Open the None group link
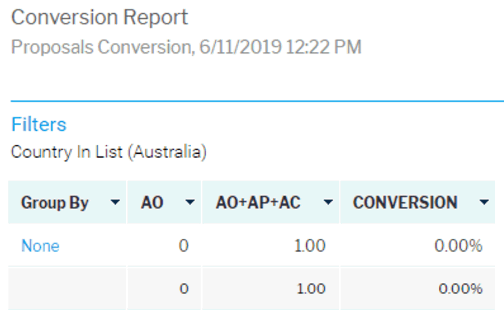 [40, 246]
